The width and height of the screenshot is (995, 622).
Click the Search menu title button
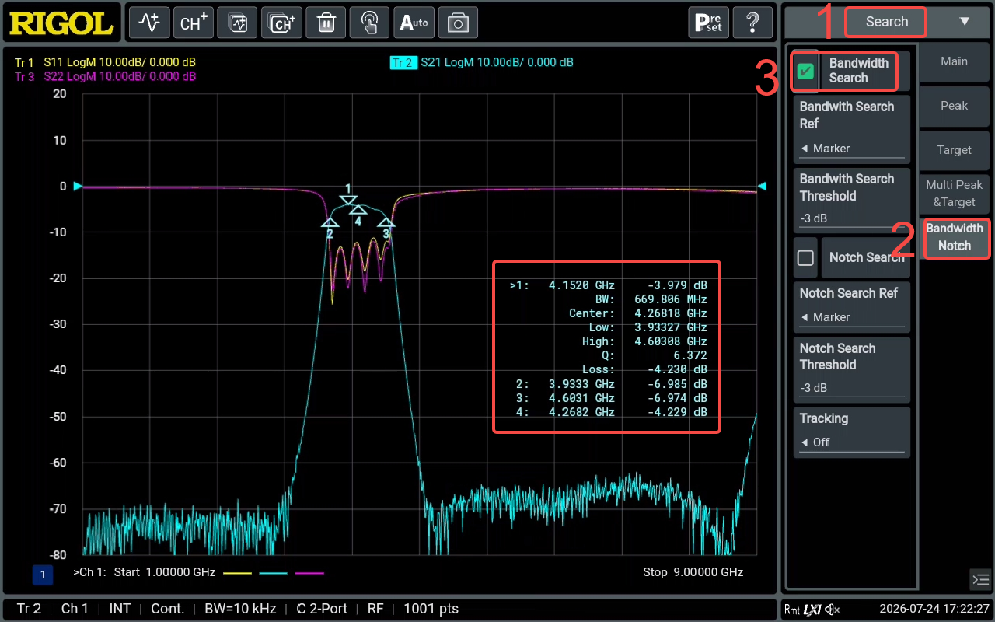point(886,22)
